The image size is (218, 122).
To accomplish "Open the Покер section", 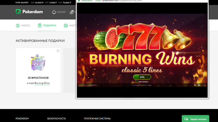I will pos(59,12).
